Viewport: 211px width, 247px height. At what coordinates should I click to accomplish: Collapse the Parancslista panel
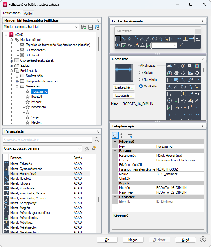[98, 131]
